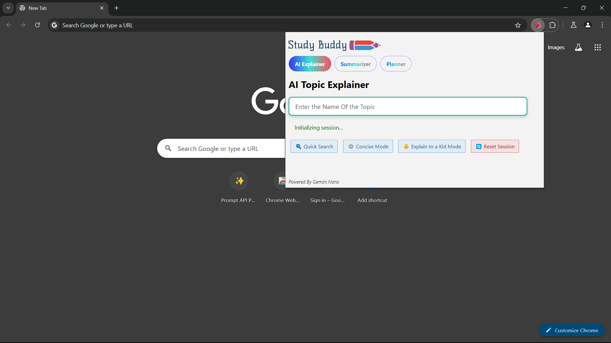Select the AI Explainer tab
Image resolution: width=611 pixels, height=343 pixels.
point(310,64)
